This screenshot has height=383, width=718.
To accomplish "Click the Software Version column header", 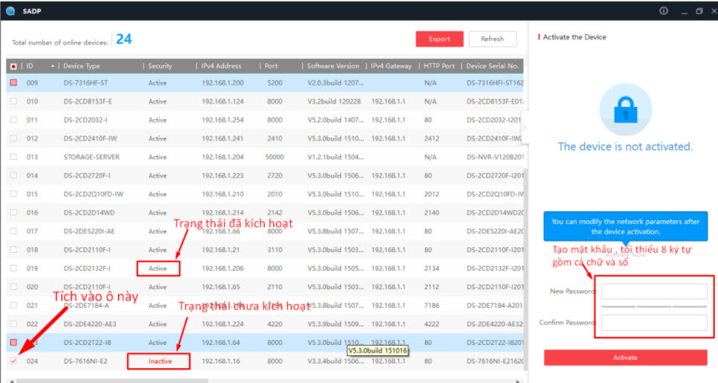I will tap(333, 66).
